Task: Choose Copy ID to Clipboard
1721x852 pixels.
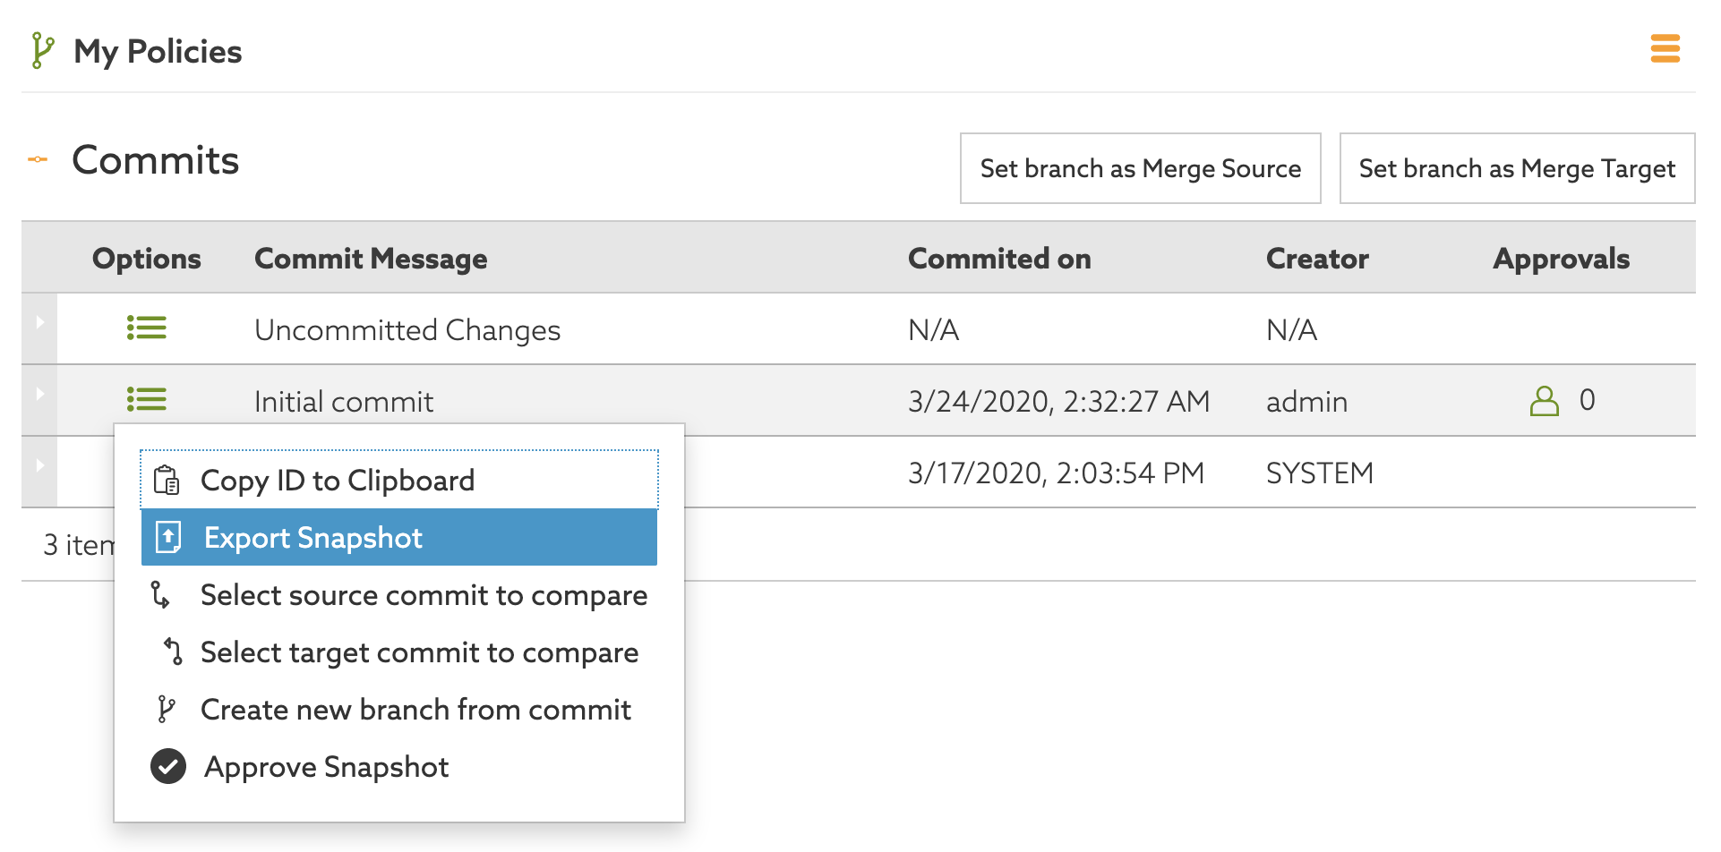Action: [338, 480]
